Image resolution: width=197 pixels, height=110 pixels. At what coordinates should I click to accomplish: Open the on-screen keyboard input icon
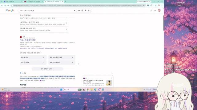pyautogui.click(x=79, y=10)
